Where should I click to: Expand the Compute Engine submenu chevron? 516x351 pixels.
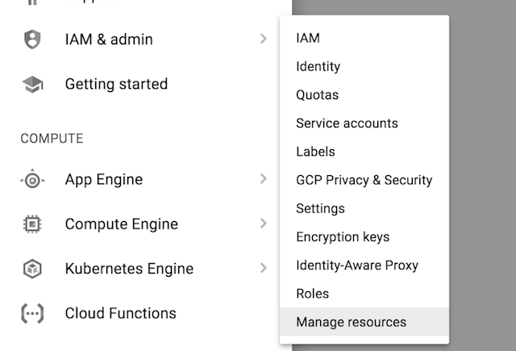pos(264,224)
